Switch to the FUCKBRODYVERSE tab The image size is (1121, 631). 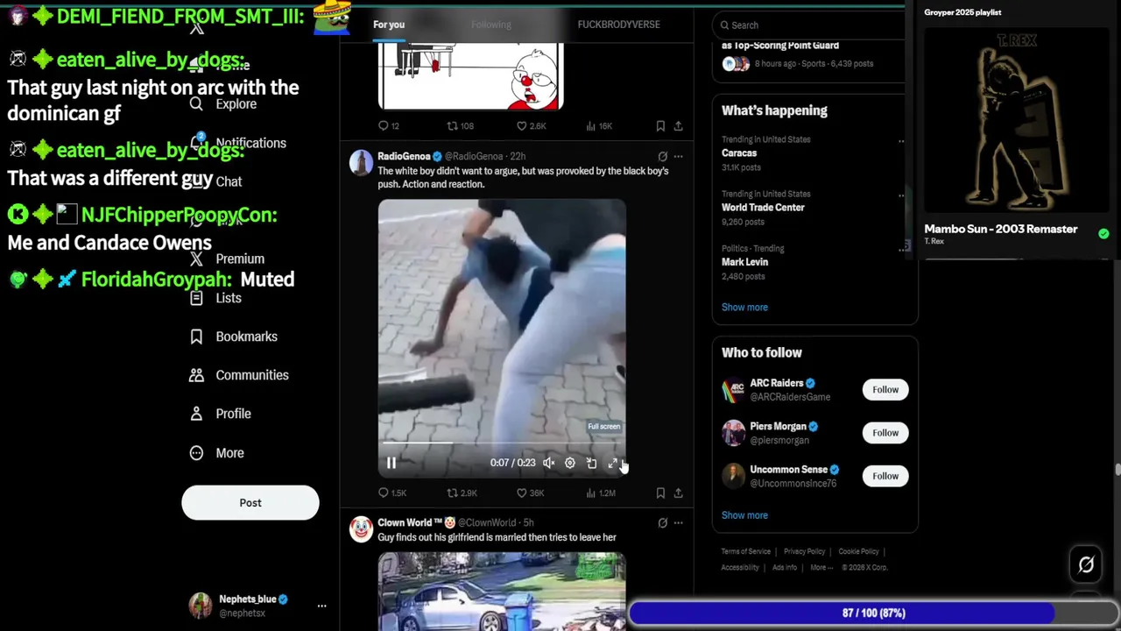(618, 25)
